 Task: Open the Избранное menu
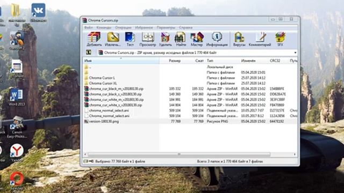click(144, 27)
